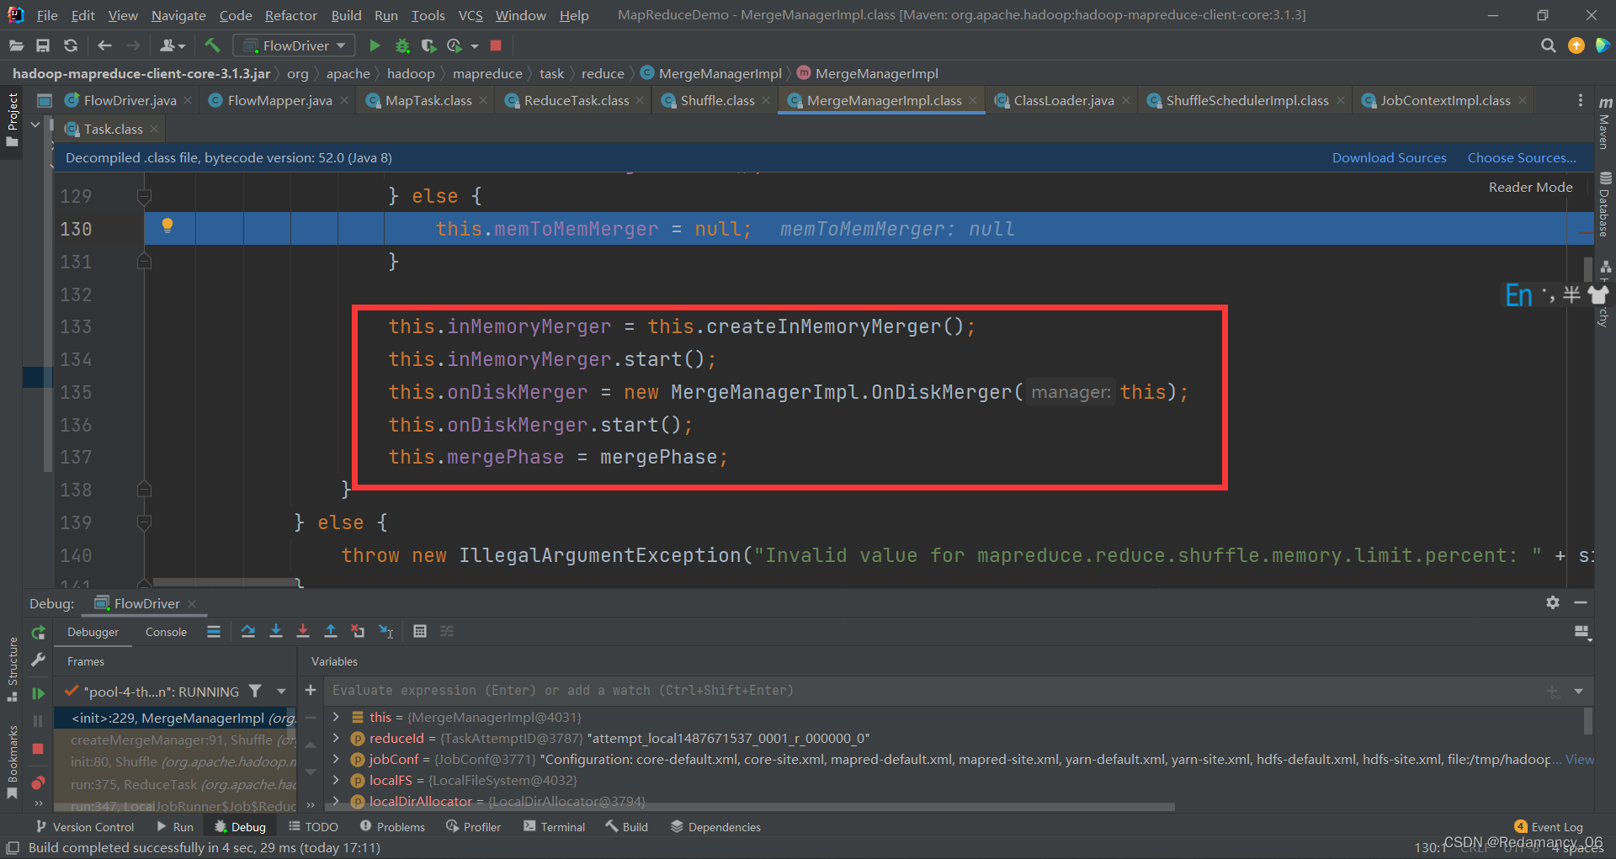The width and height of the screenshot is (1616, 859).
Task: Expand the jobConf variable node
Action: [336, 759]
